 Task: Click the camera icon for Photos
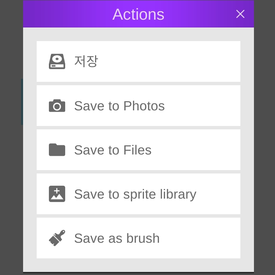[x=57, y=106]
